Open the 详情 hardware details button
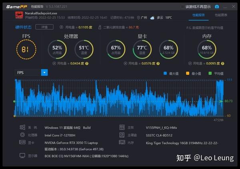This screenshot has width=240, height=169. tap(44, 27)
